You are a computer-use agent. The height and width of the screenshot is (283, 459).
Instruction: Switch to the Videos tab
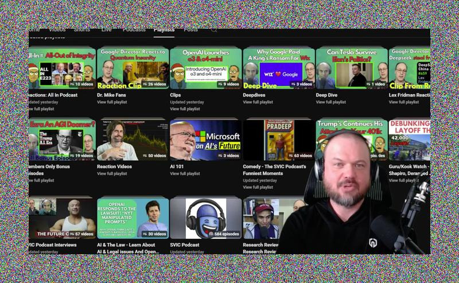click(57, 30)
